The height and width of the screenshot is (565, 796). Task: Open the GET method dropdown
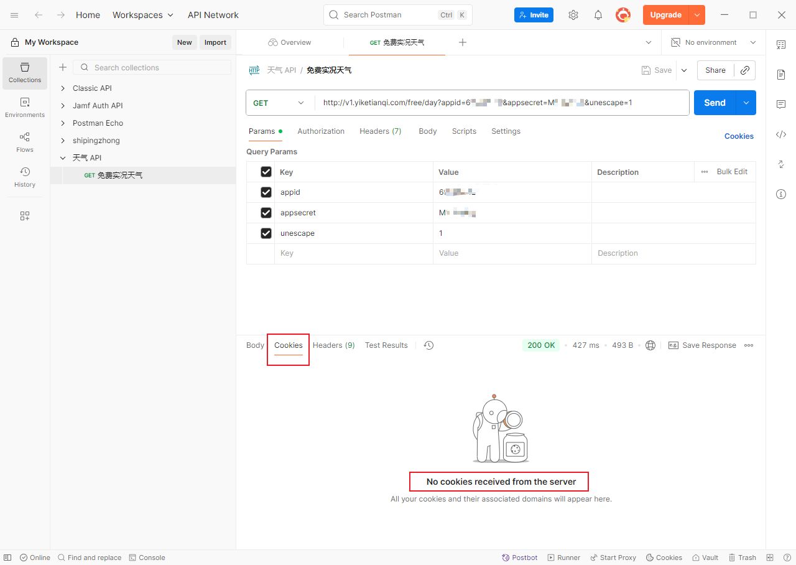click(280, 103)
